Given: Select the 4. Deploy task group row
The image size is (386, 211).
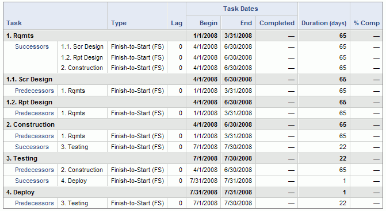Looking at the screenshot, I should click(x=193, y=192).
